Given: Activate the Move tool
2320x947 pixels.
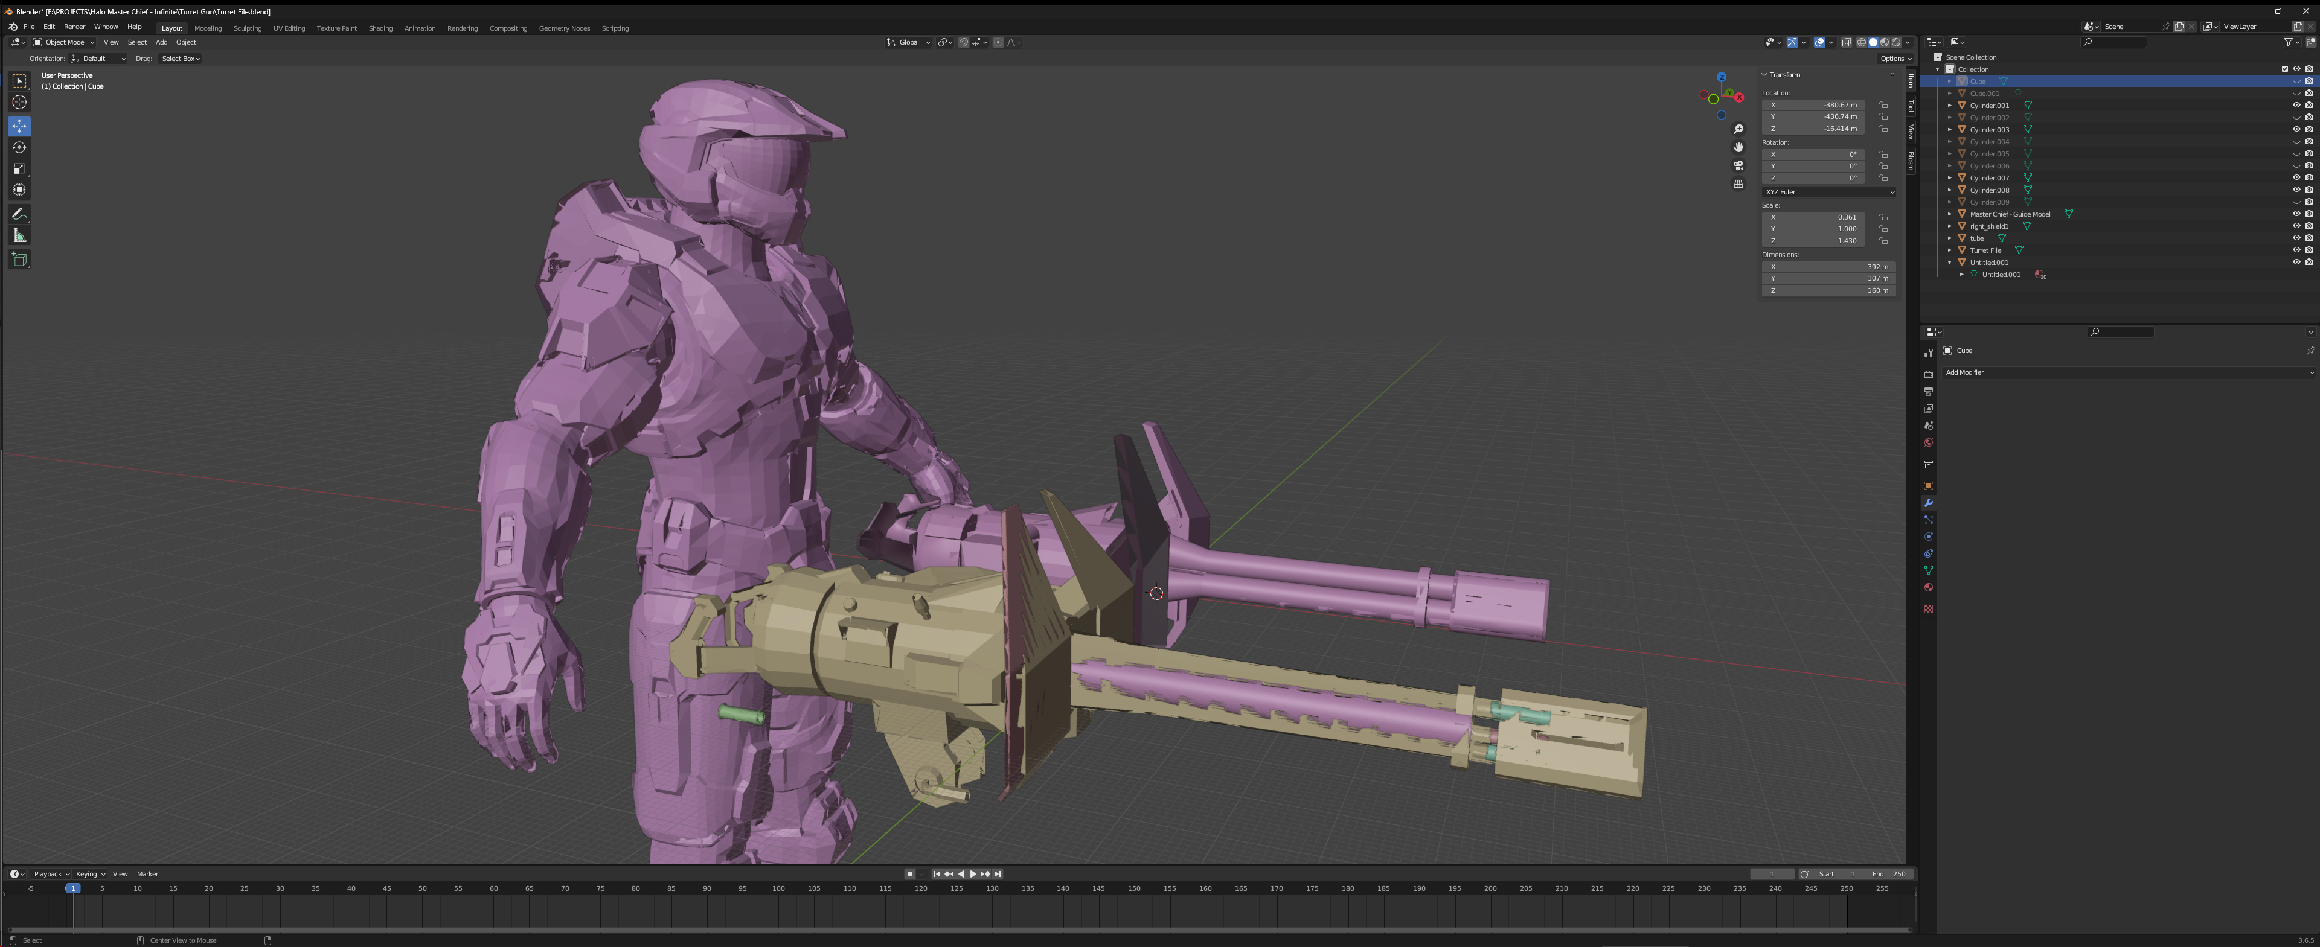Looking at the screenshot, I should (x=19, y=126).
